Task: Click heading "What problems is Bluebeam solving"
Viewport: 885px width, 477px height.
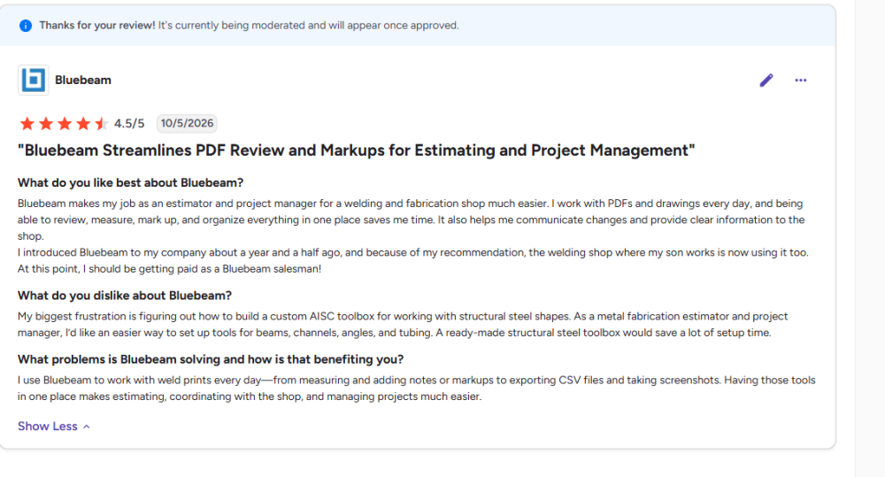Action: click(x=211, y=359)
